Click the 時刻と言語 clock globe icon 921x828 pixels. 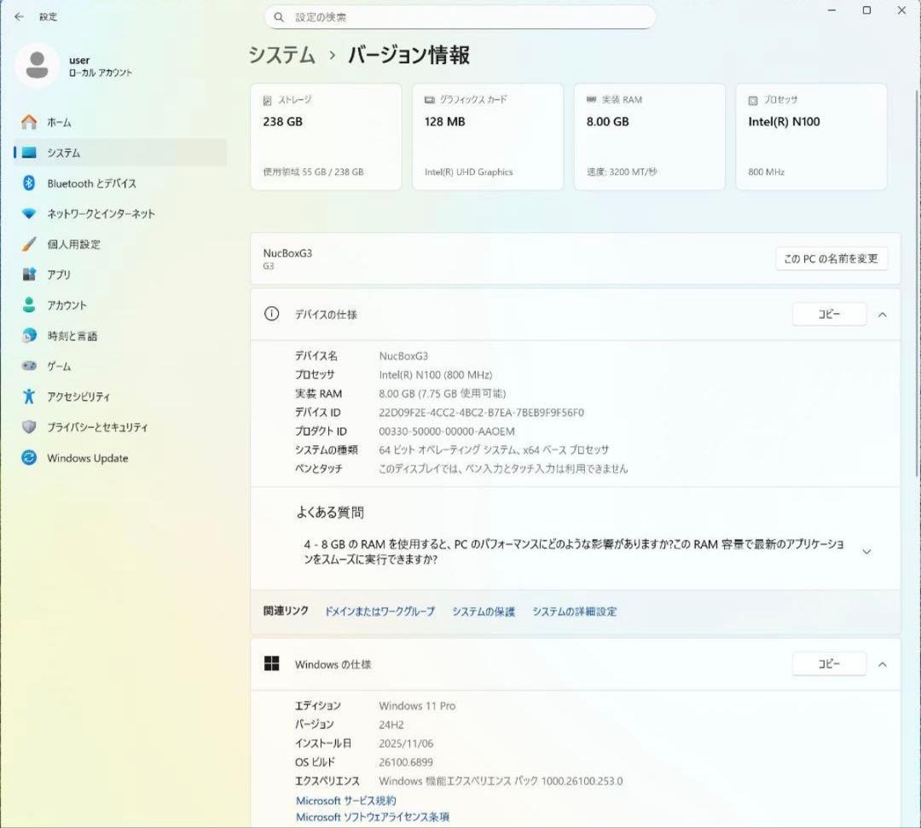point(29,335)
